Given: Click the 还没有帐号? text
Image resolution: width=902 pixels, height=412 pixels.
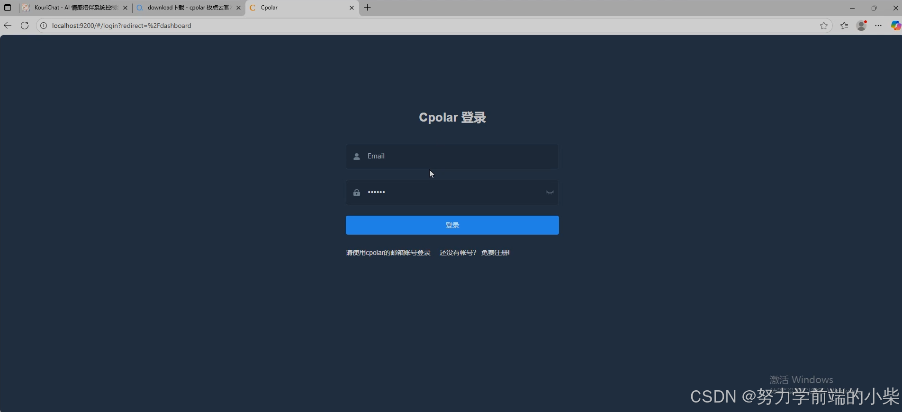Looking at the screenshot, I should point(458,253).
